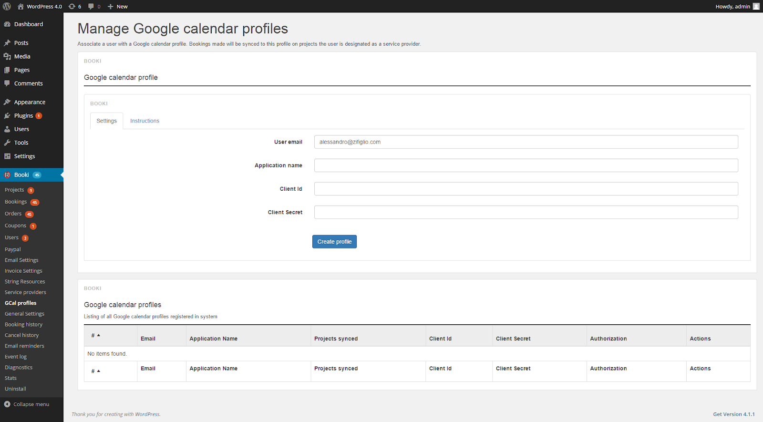The image size is (763, 422).
Task: Click the Authorization column header
Action: (608, 339)
